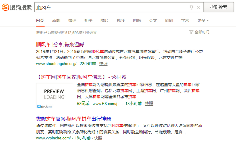Viewport: 236px width, 146px height.
Task: Switch to the 知乎 tab
Action: point(88,20)
